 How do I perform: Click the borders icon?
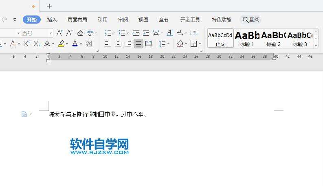point(193,44)
